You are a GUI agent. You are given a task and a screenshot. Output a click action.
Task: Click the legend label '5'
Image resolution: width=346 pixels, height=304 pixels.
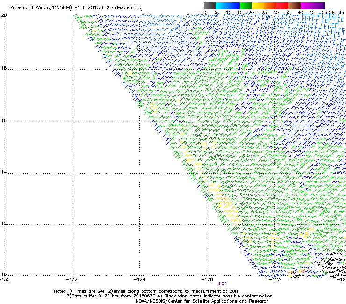[216, 13]
